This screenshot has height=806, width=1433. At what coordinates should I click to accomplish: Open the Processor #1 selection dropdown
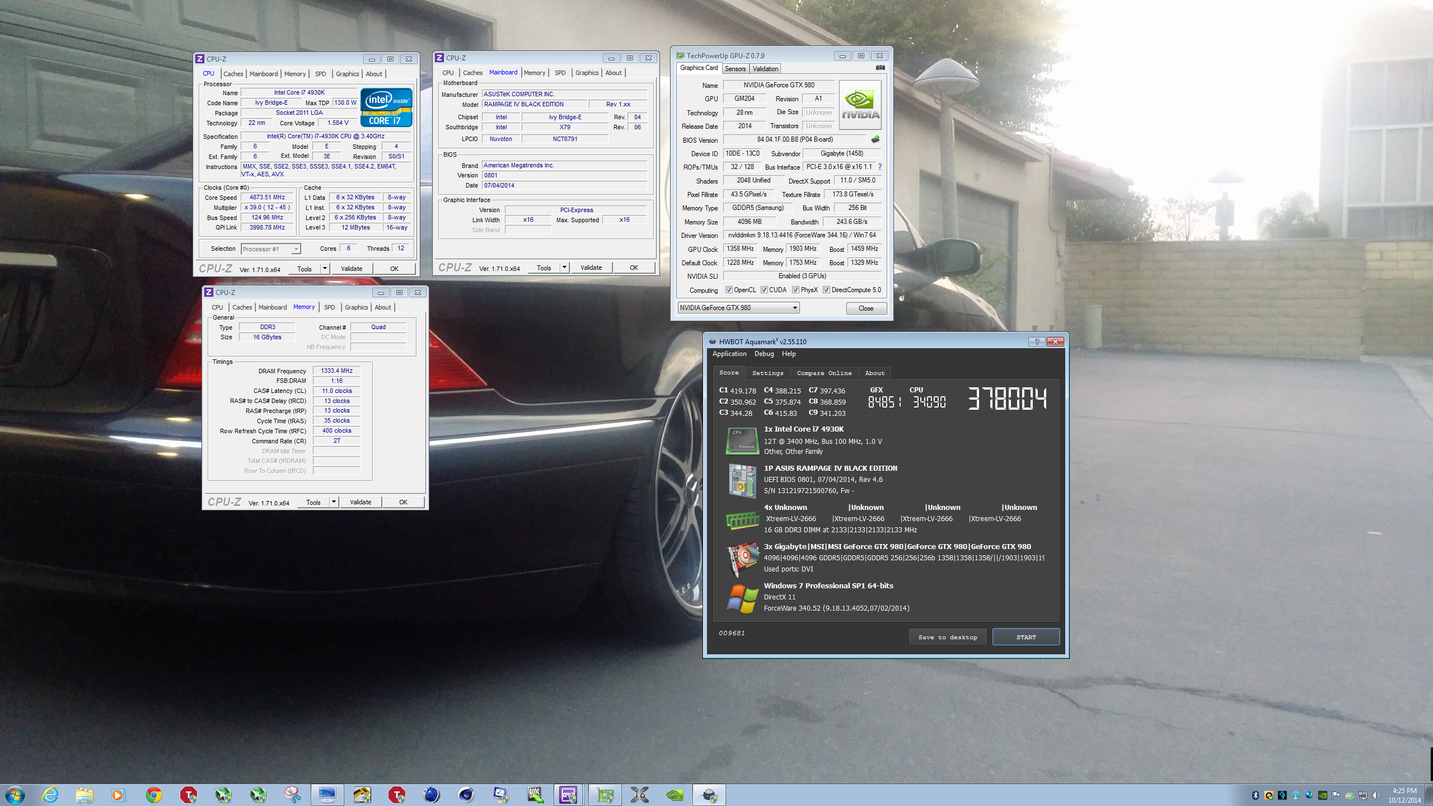click(x=271, y=249)
